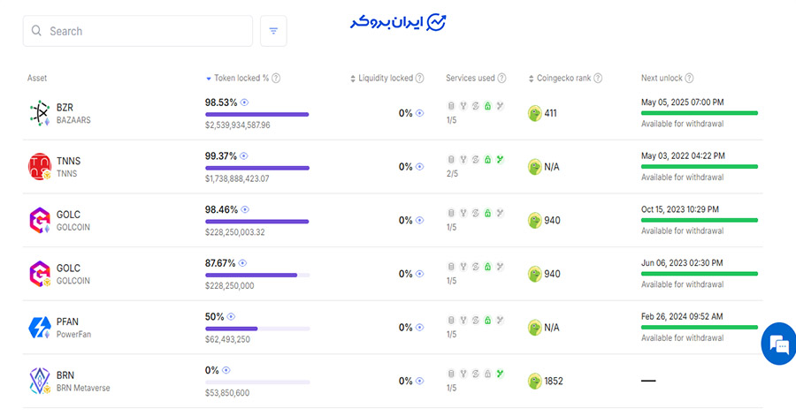Viewport: 796px width, 416px height.
Task: Sort by Liquidity locked column
Action: pyautogui.click(x=385, y=79)
